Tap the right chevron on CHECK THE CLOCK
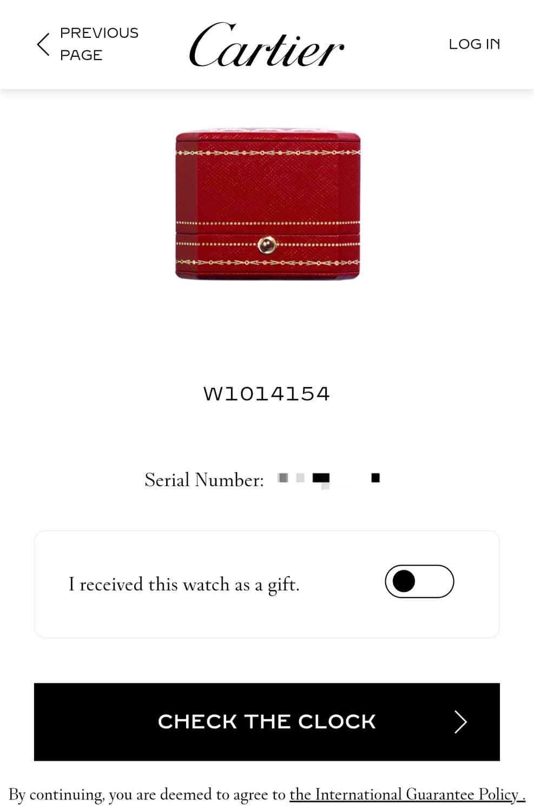Image resolution: width=534 pixels, height=812 pixels. coord(460,722)
